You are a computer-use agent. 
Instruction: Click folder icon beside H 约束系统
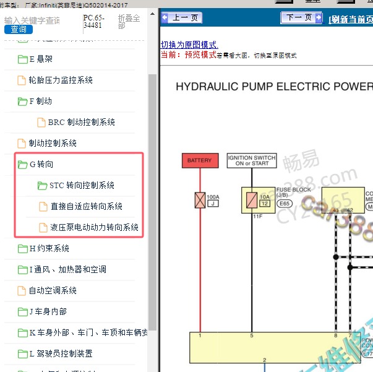pyautogui.click(x=23, y=249)
